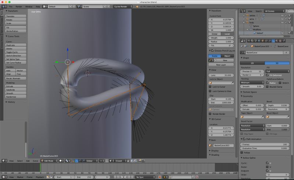Click the Taper Object eyedropper icon

click(x=262, y=117)
